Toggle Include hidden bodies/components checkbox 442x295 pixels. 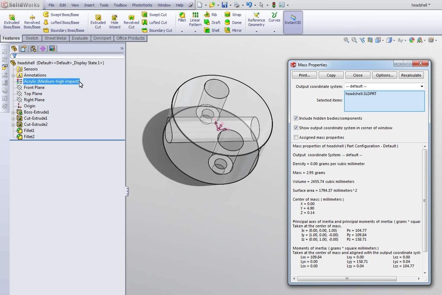296,118
